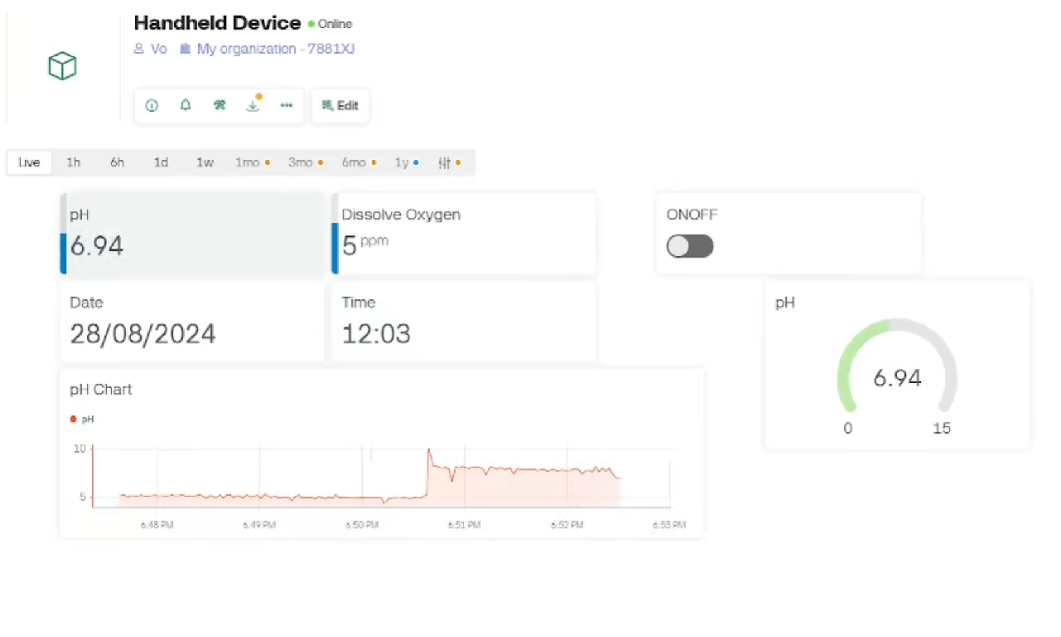Open the three-dots more actions menu
The width and height of the screenshot is (1061, 637).
(x=286, y=105)
